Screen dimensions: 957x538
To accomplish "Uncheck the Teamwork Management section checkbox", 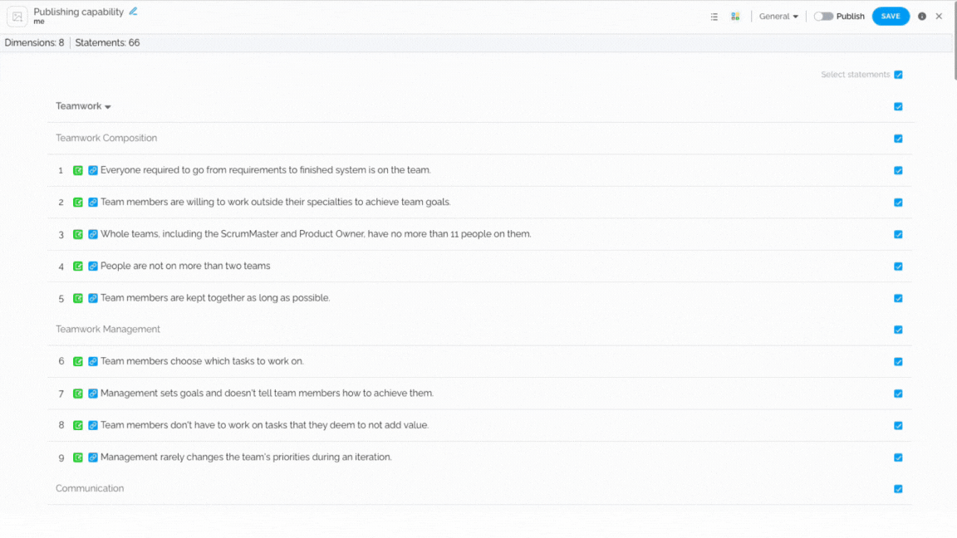I will pos(898,330).
